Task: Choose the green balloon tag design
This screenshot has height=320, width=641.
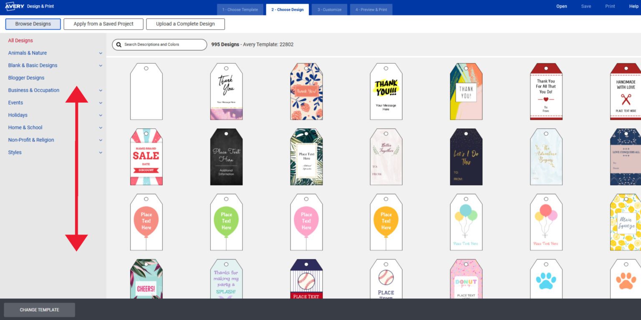Action: point(226,222)
